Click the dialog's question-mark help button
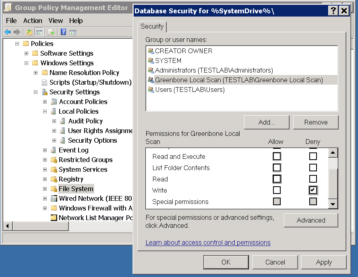This screenshot has width=358, height=277. tap(333, 11)
